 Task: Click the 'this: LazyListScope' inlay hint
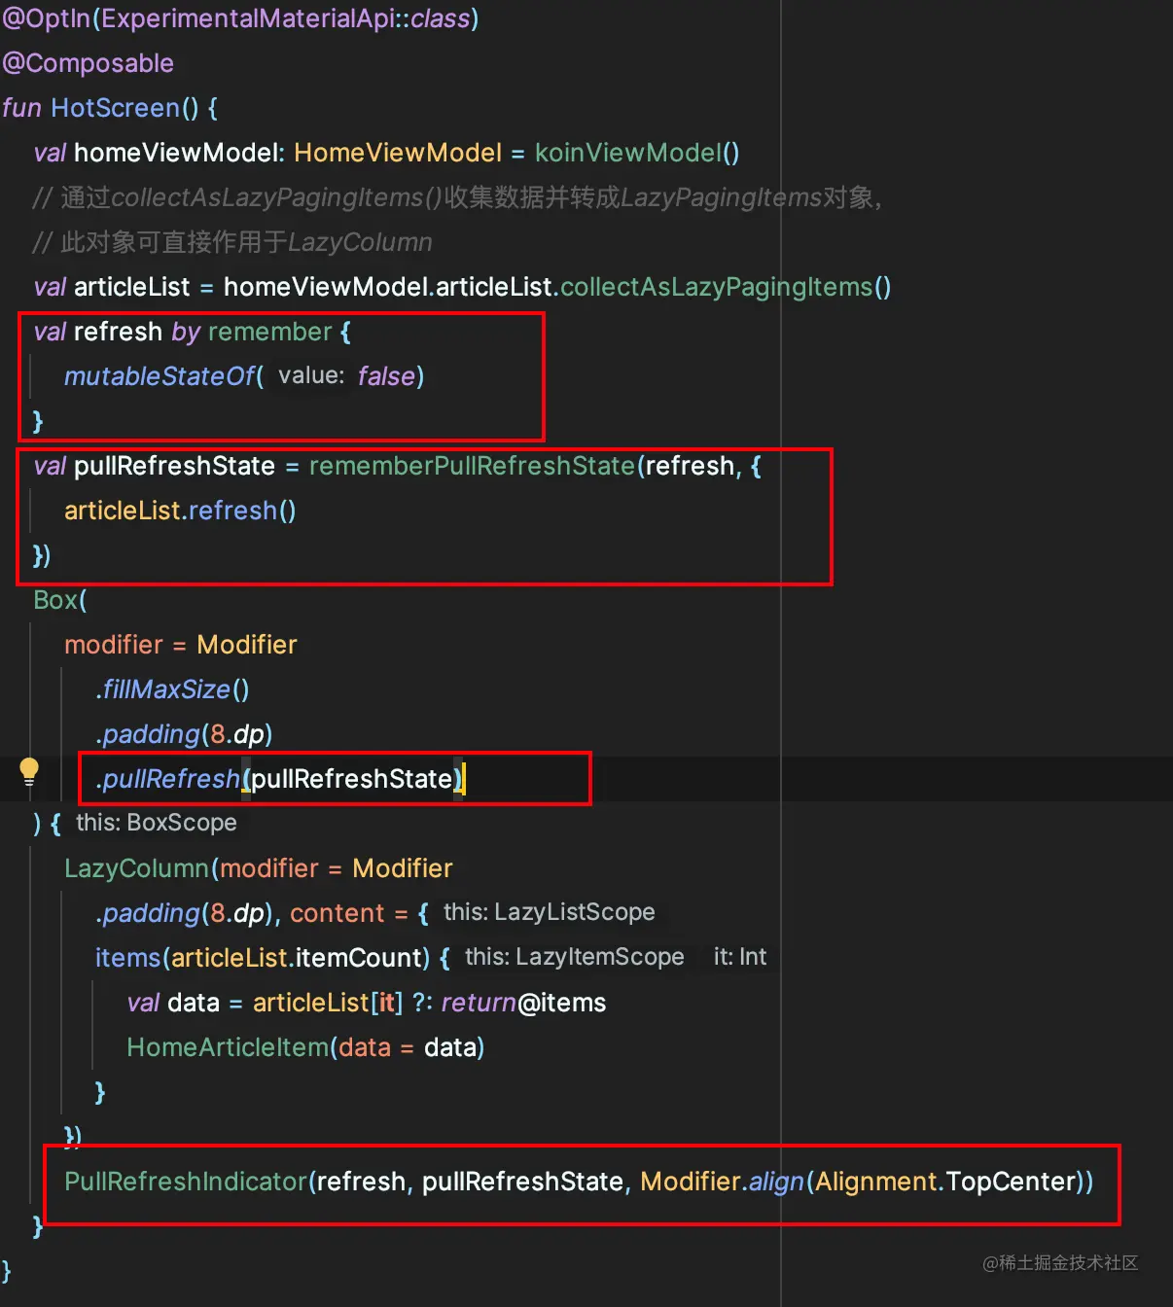click(550, 912)
